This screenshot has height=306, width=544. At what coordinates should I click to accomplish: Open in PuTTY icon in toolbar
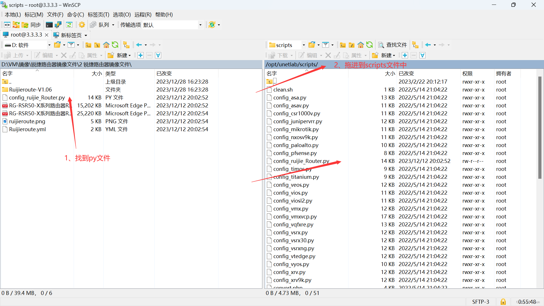(x=58, y=25)
